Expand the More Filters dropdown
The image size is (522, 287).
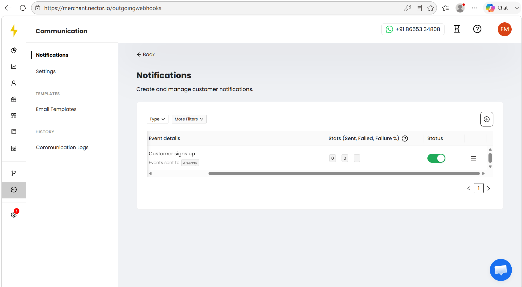(189, 119)
